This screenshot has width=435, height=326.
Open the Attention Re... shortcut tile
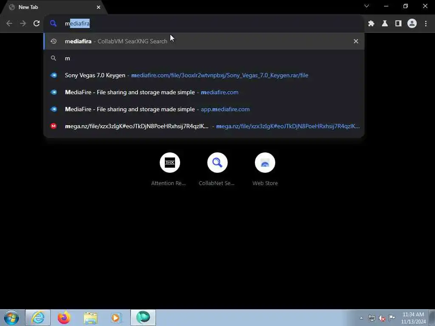click(170, 169)
